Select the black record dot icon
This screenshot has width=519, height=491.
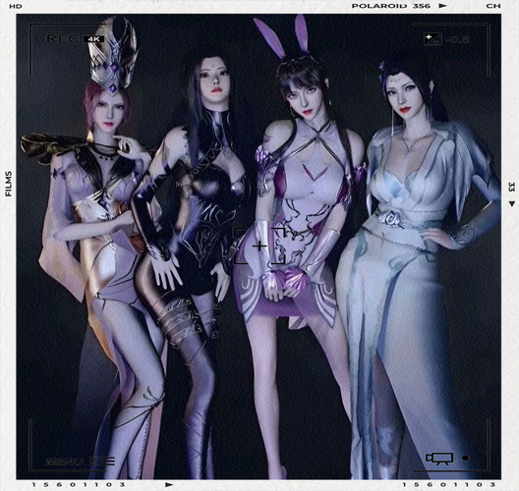point(466,458)
